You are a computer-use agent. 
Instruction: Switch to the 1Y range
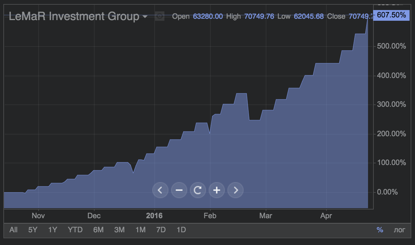53,230
